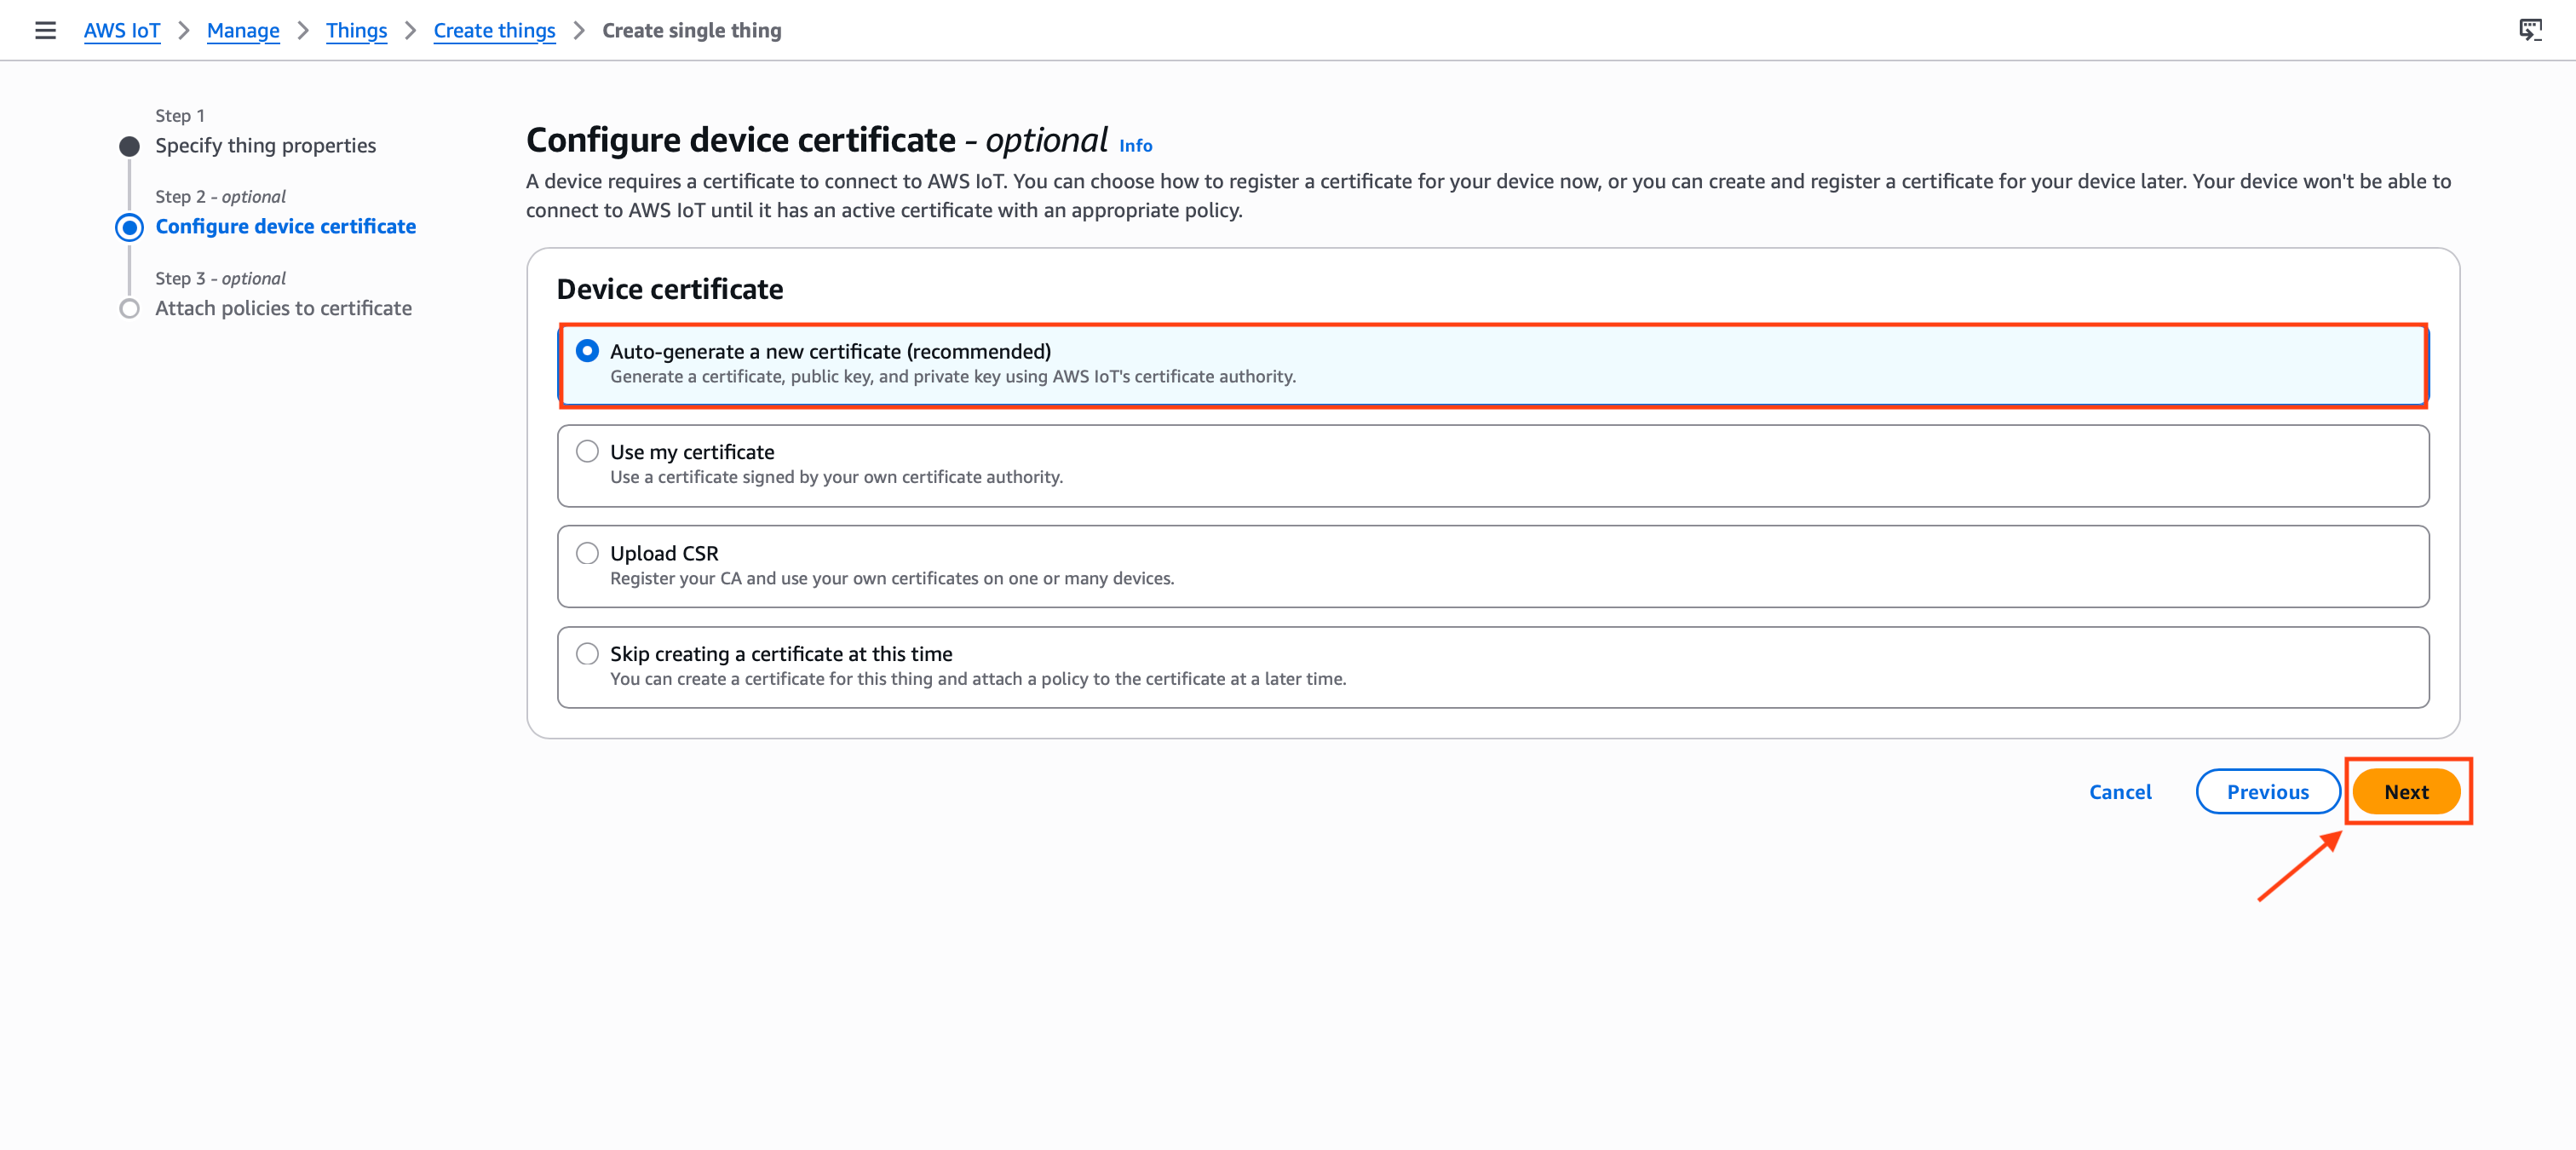Viewport: 2576px width, 1150px height.
Task: Open the Manage breadcrumb link
Action: tap(242, 30)
